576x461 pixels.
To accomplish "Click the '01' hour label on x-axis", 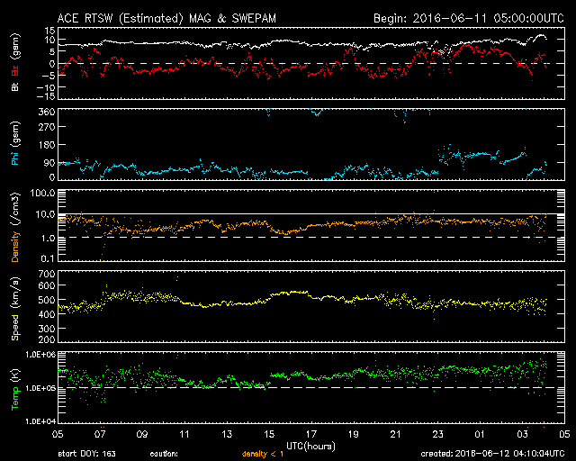I will click(x=480, y=435).
